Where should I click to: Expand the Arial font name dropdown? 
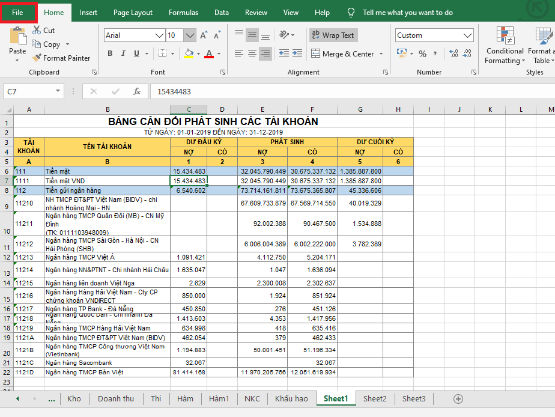point(159,35)
